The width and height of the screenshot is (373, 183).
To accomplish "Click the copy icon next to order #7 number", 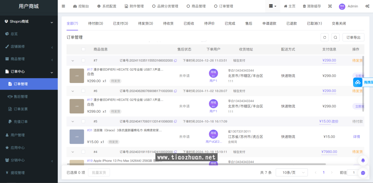I will pos(175,61).
